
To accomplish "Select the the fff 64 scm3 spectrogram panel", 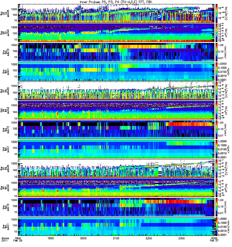I will [x=116, y=188].
